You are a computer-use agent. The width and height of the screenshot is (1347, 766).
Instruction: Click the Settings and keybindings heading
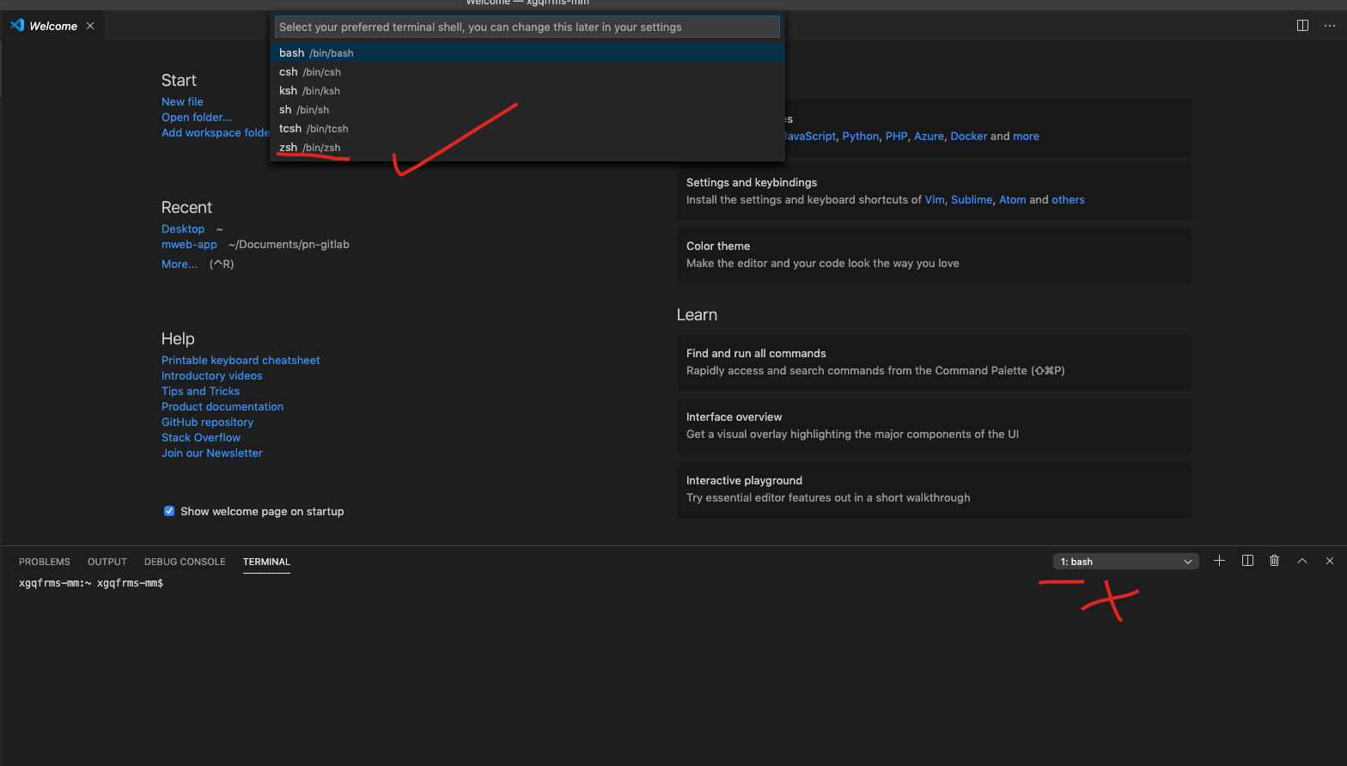[x=752, y=182]
